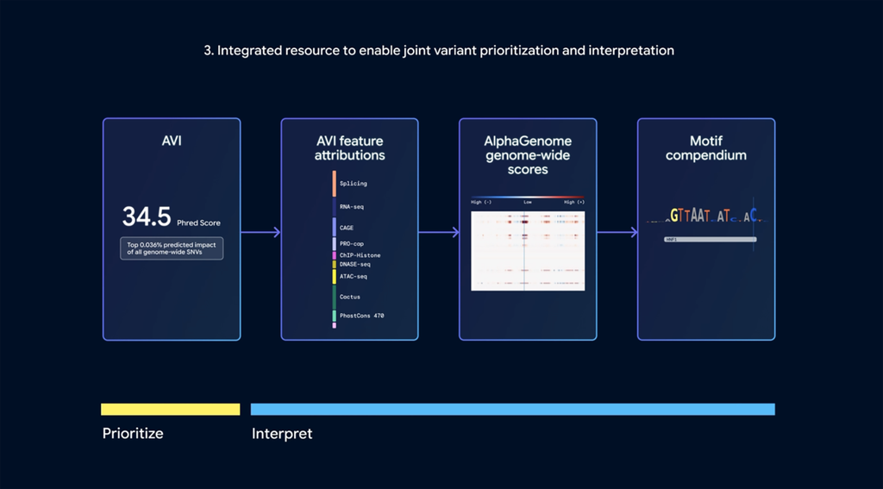Click the blue-to-red color scale gradient
Viewport: 883px width, 489px height.
pyautogui.click(x=528, y=197)
